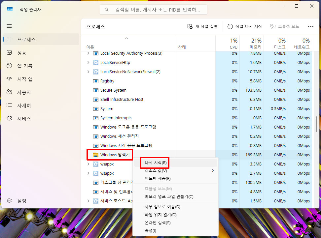Click LocalServiceNoNetworkFirewall gear icon
This screenshot has width=321, height=238.
pos(95,72)
